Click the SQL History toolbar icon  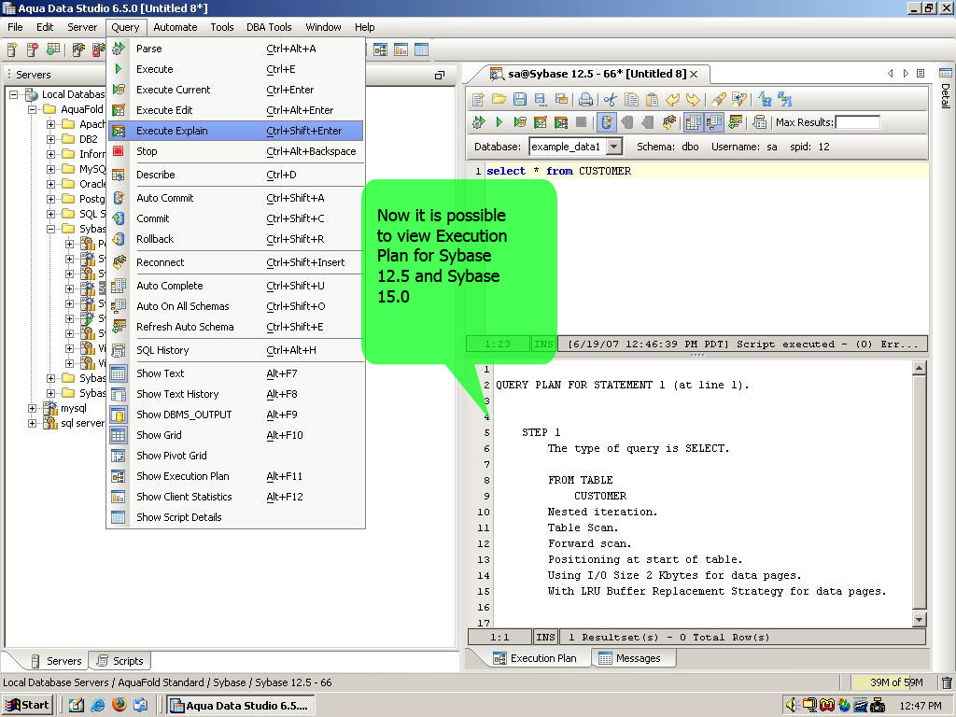759,122
